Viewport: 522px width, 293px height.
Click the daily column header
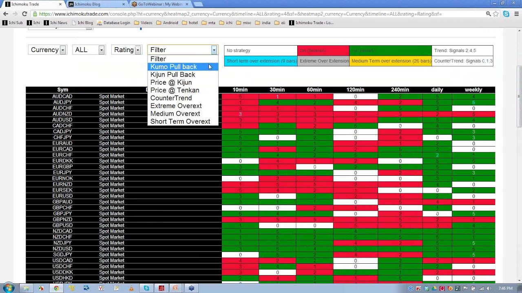point(437,90)
